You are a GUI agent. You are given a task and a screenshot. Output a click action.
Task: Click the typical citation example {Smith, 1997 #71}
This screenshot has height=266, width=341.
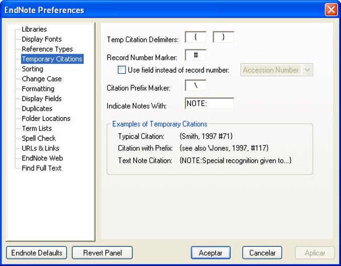coord(206,137)
